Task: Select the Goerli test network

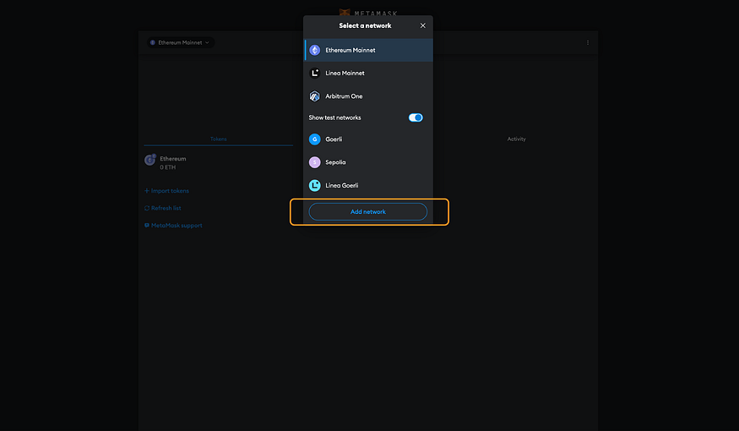Action: (x=368, y=139)
